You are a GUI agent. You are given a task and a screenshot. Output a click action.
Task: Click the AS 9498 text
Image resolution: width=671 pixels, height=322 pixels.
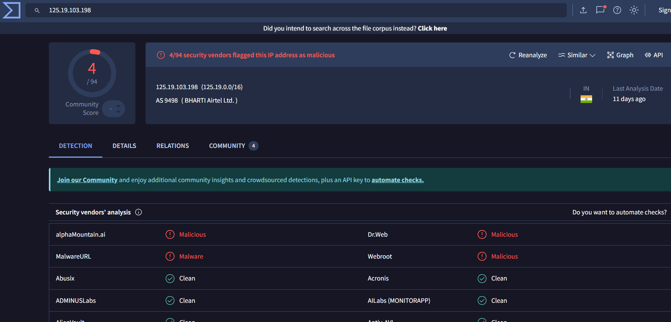pos(167,100)
